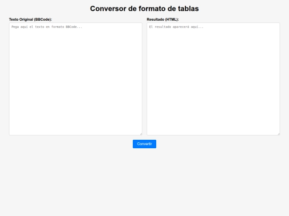The image size is (289, 216).
Task: Focus the Texto Original BBCode textarea
Action: [x=75, y=79]
